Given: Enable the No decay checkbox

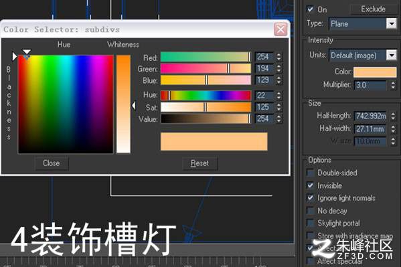Looking at the screenshot, I should point(310,211).
